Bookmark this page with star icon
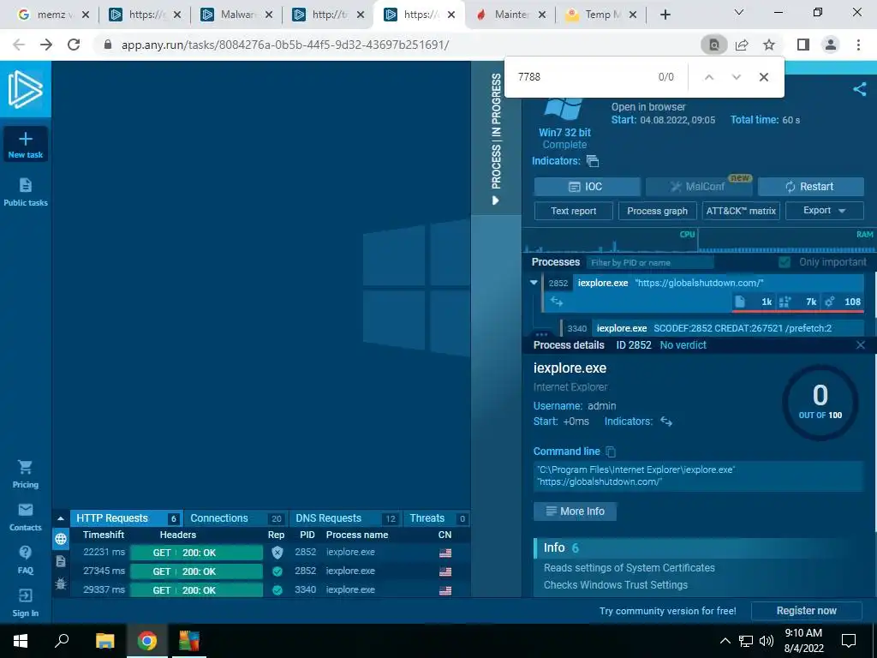This screenshot has width=877, height=658. coord(770,45)
